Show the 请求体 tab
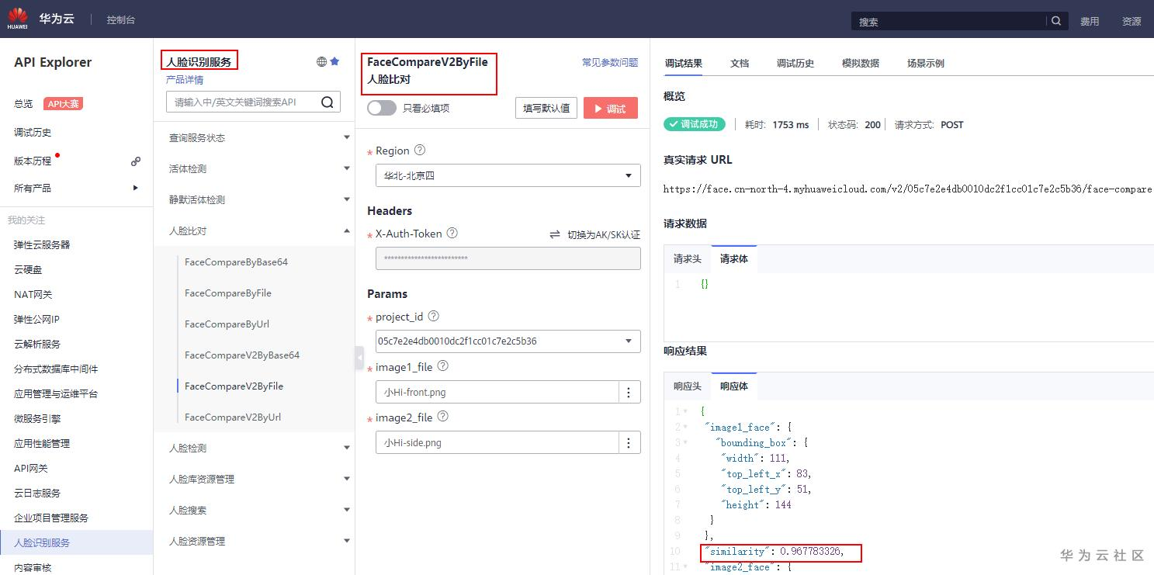 tap(734, 259)
